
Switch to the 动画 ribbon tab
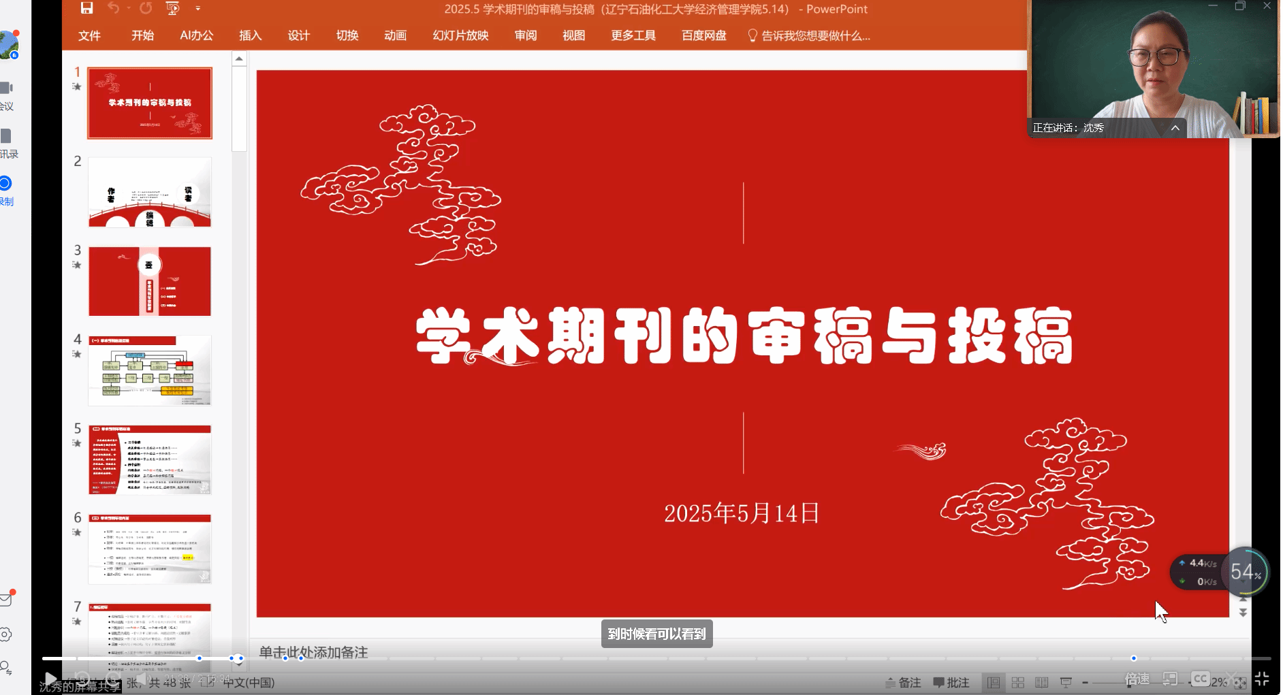[x=395, y=35]
